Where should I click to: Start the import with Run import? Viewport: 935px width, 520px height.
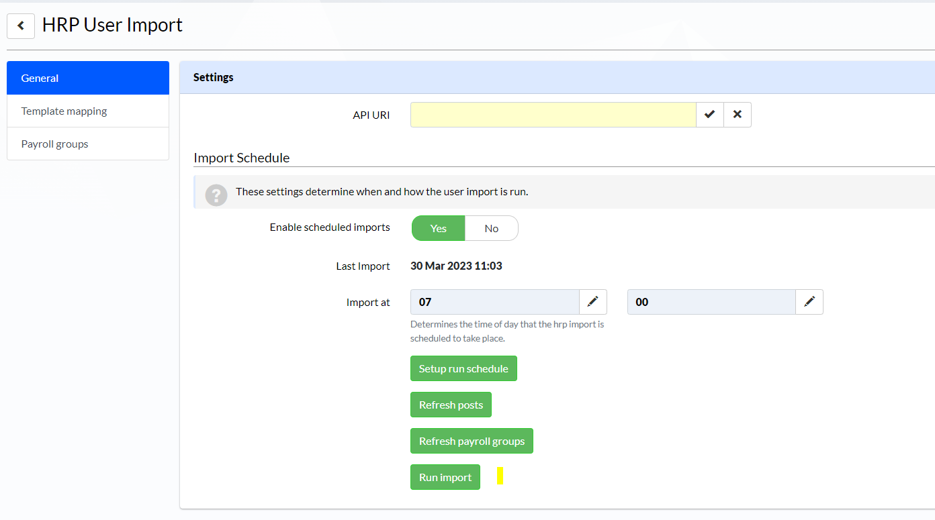coord(445,477)
